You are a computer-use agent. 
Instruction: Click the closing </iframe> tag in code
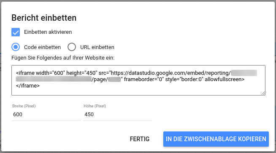pos(28,86)
